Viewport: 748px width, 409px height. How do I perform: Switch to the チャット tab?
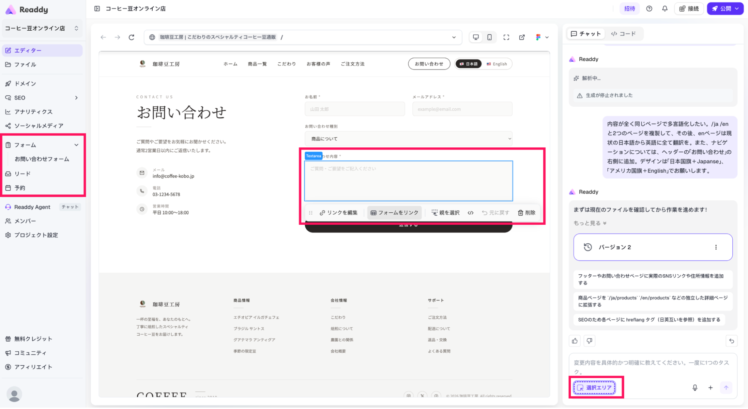point(586,34)
